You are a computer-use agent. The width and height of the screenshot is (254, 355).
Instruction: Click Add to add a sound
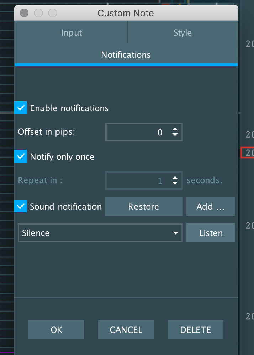pos(210,206)
